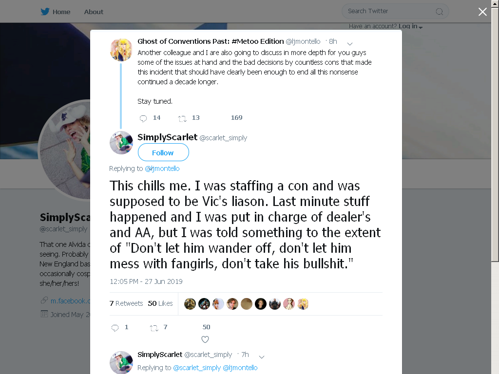Viewport: 499px width, 374px height.
Task: Expand the Log in dropdown
Action: pyautogui.click(x=410, y=26)
